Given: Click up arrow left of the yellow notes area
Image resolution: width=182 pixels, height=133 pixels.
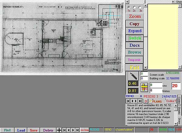Looking at the screenshot, I should (x=146, y=5).
